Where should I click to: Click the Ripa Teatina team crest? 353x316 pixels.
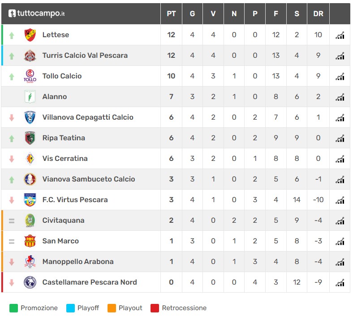coord(30,138)
